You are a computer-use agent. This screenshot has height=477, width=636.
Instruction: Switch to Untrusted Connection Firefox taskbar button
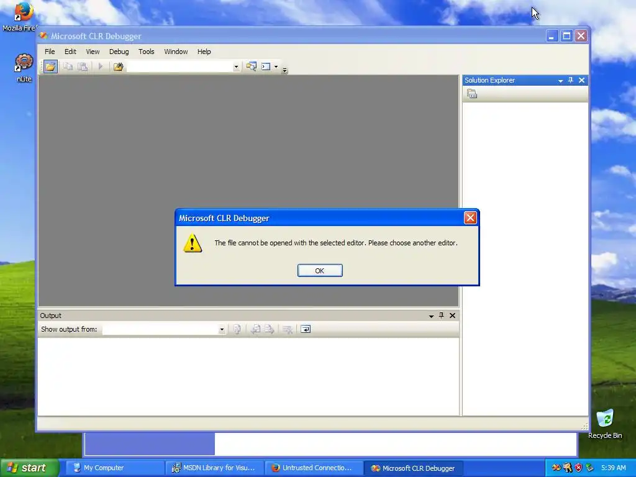314,468
